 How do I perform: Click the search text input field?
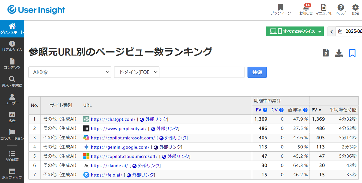202,72
